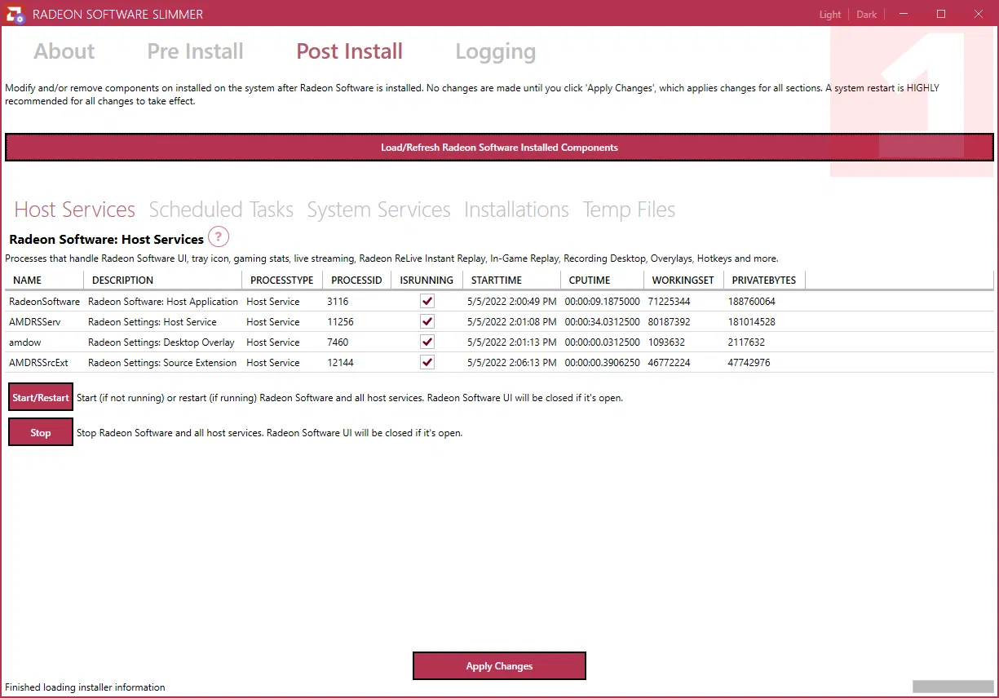Image resolution: width=999 pixels, height=698 pixels.
Task: Switch to the Dark theme
Action: [867, 15]
